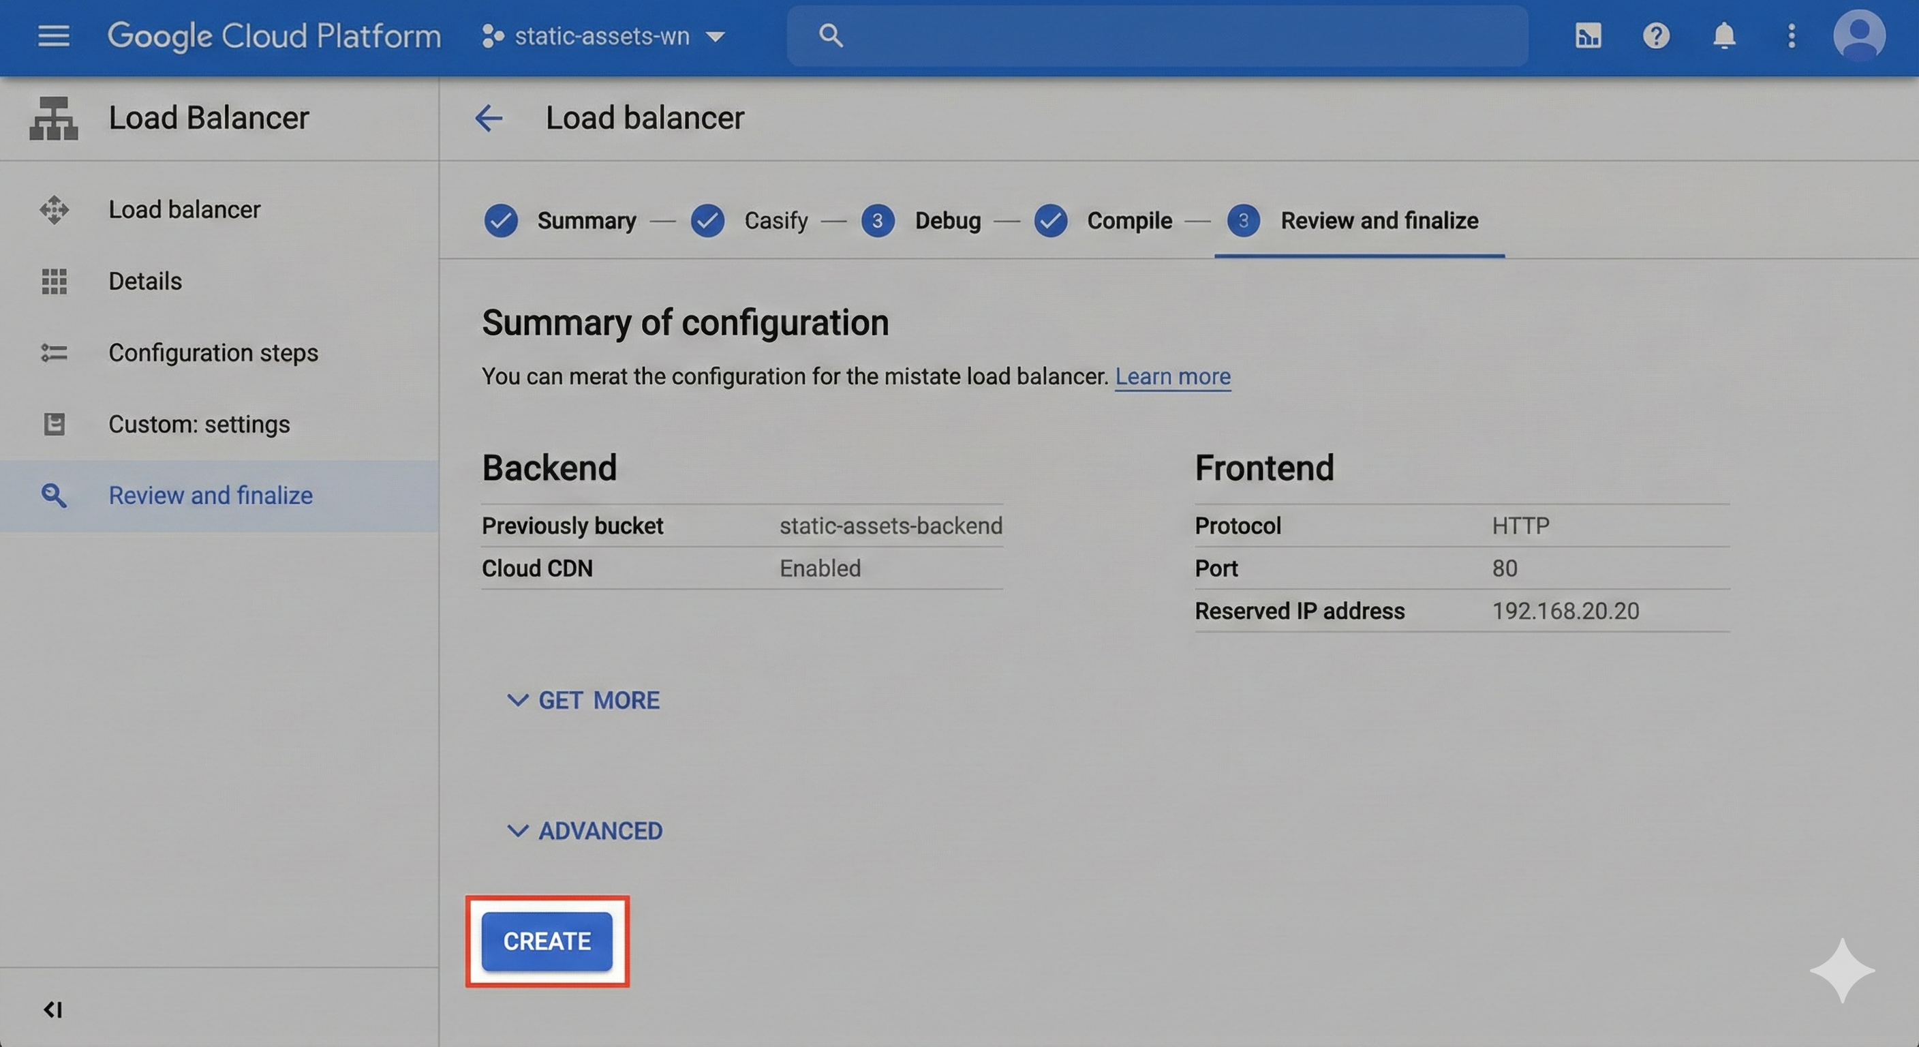Collapse the left sidebar panel
Image resolution: width=1919 pixels, height=1047 pixels.
pos(52,1010)
